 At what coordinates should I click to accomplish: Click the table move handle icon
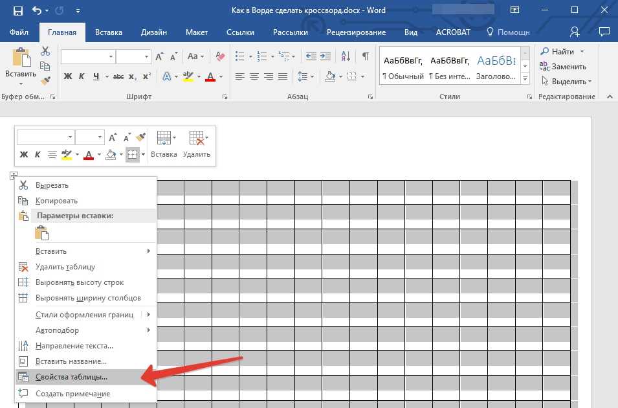[x=14, y=176]
